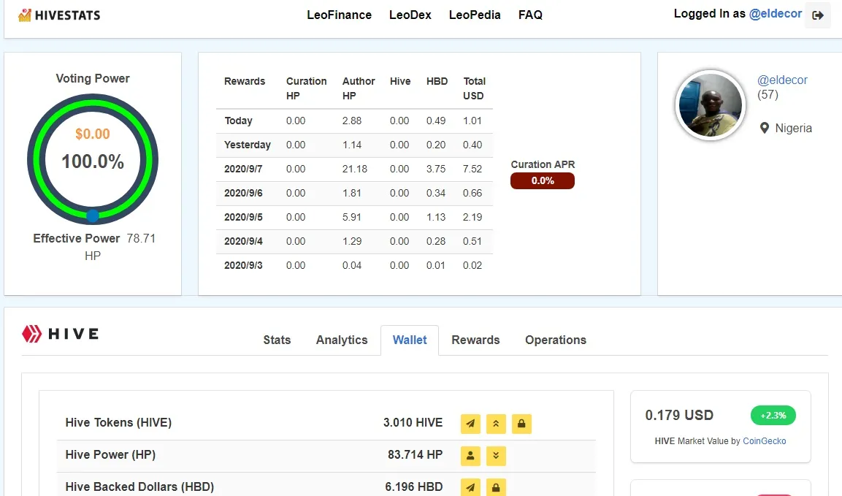Click the 0.179 USD market price
Image resolution: width=842 pixels, height=496 pixels.
[679, 416]
